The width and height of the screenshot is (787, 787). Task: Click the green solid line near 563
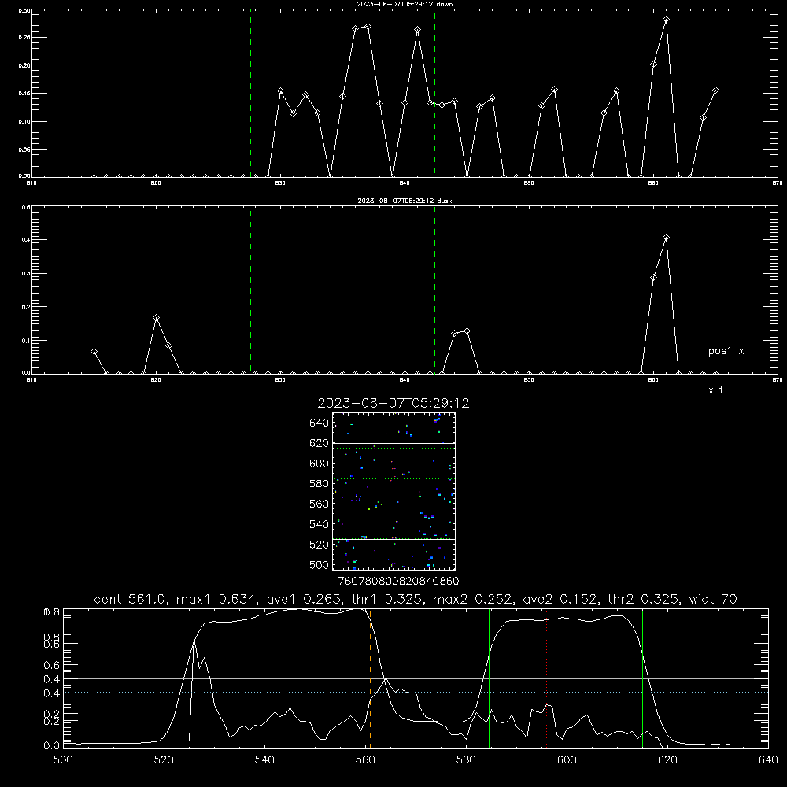[x=379, y=678]
